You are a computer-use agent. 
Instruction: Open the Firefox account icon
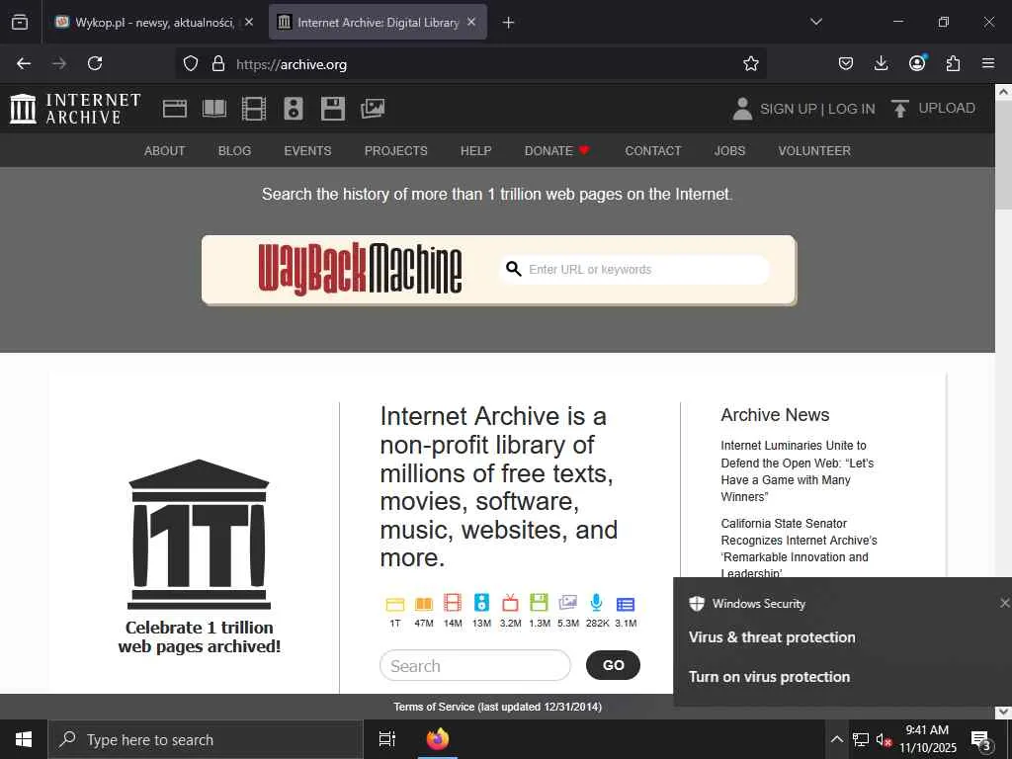[917, 62]
